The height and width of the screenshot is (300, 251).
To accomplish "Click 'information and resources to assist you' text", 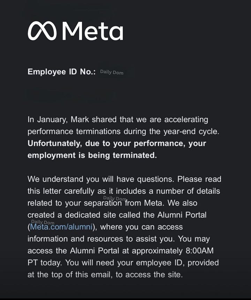I will click(101, 239).
